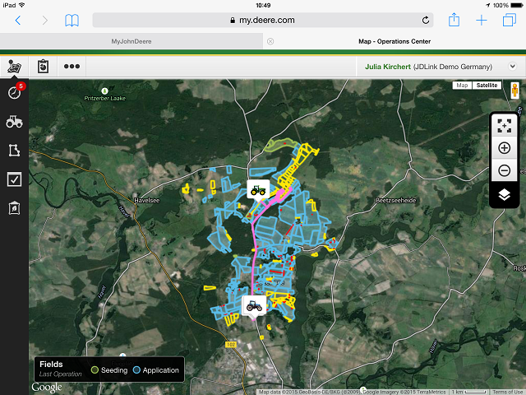The height and width of the screenshot is (395, 526).
Task: Select the tractor equipment sidebar icon
Action: pos(14,122)
